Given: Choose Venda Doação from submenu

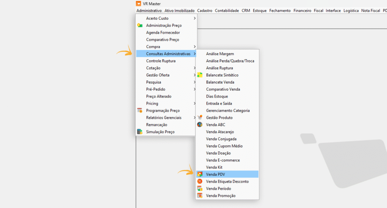Looking at the screenshot, I should 227,153.
